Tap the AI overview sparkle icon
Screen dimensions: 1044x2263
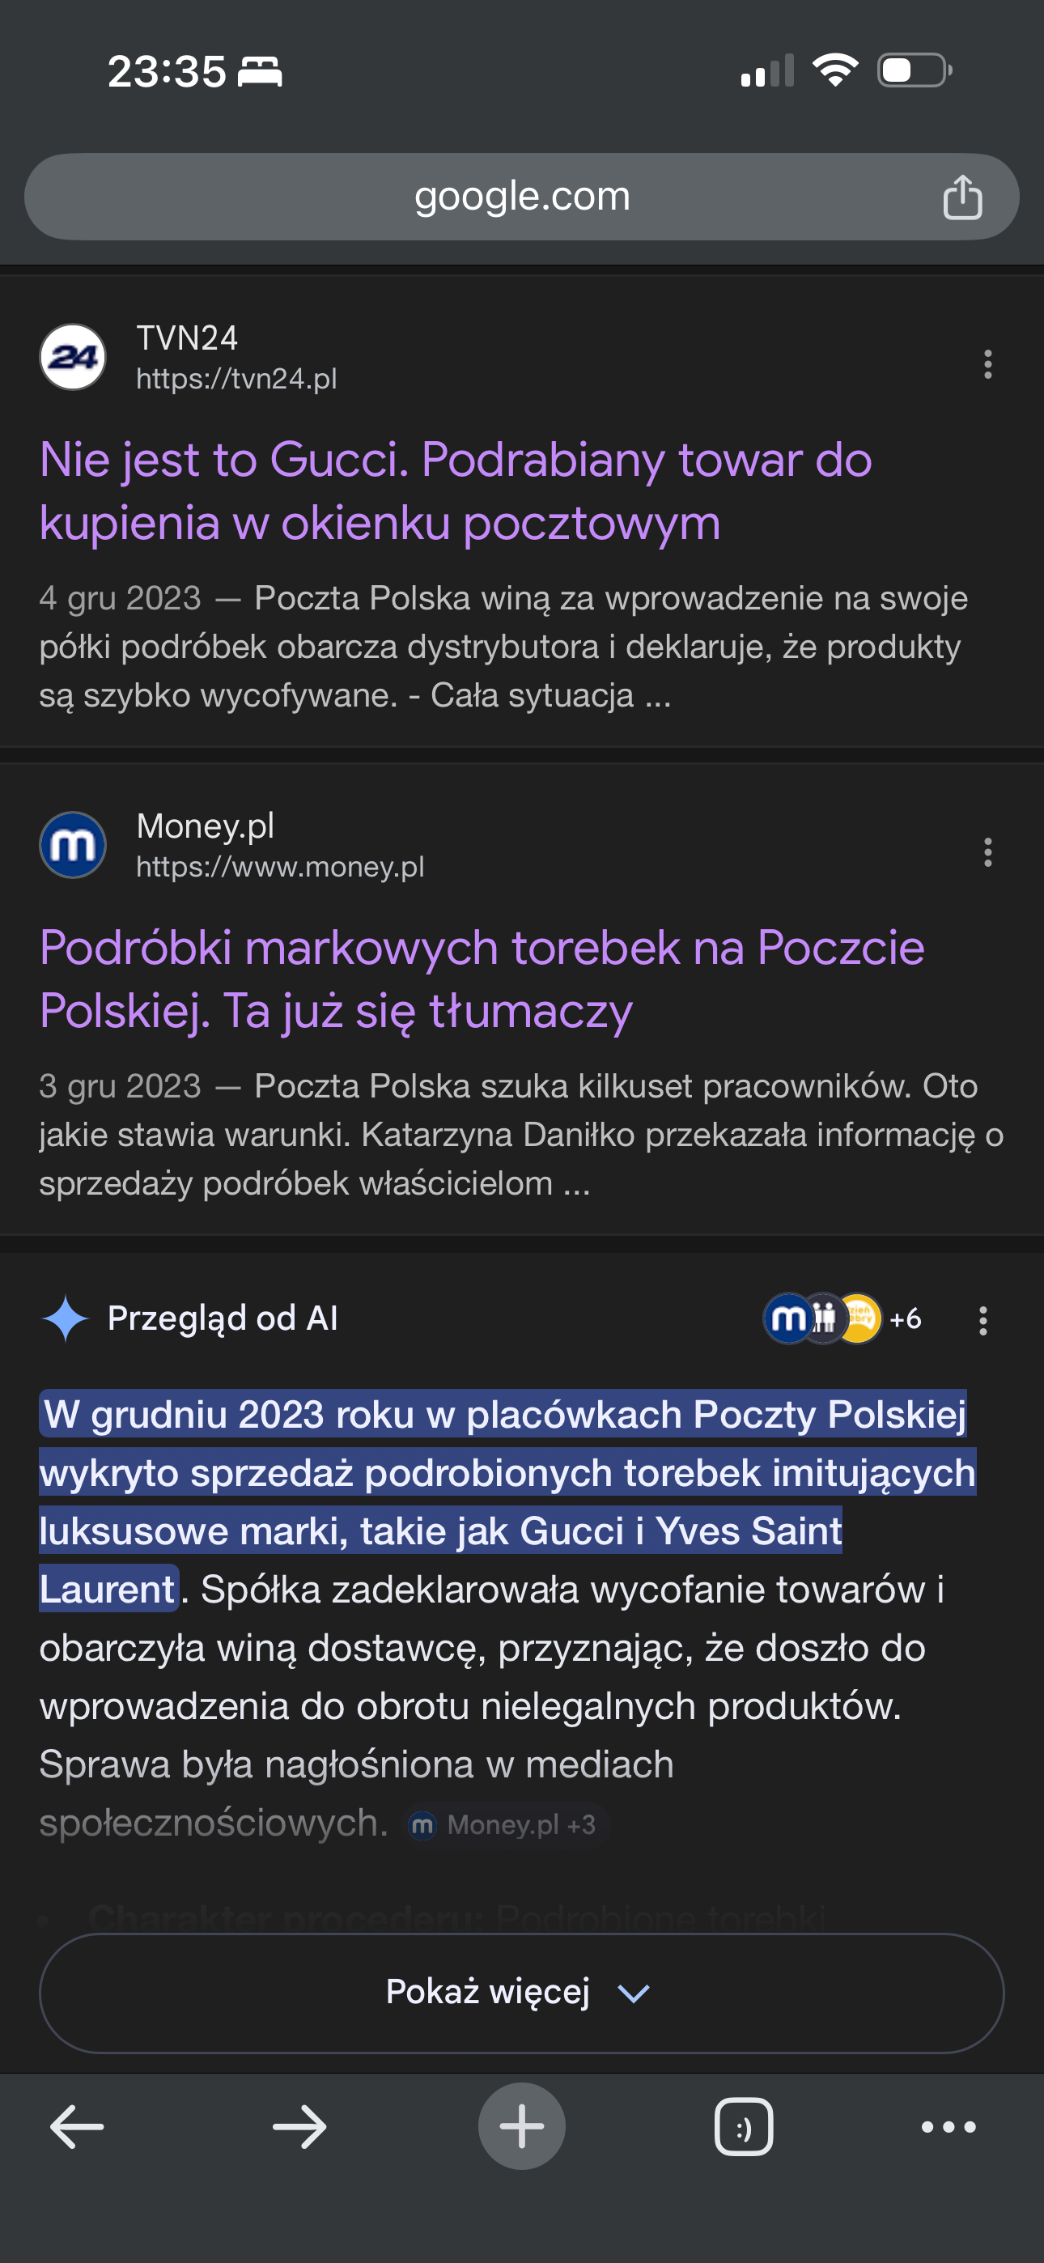pos(65,1318)
